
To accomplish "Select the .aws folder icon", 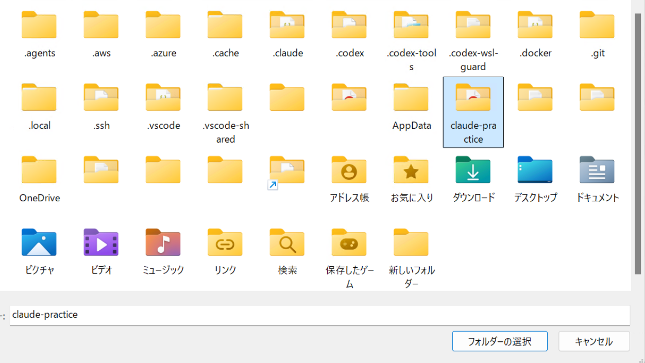I will point(101,25).
